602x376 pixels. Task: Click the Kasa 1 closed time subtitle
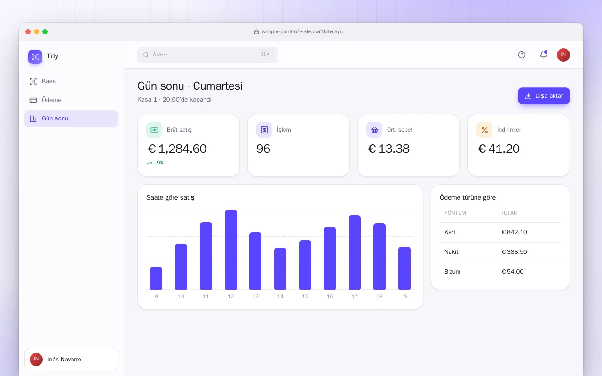(174, 100)
